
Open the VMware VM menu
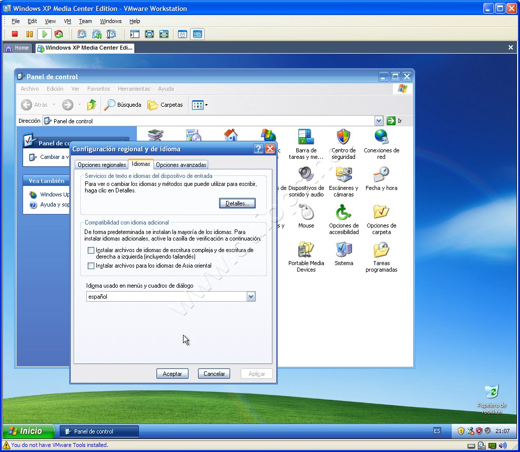[x=67, y=21]
